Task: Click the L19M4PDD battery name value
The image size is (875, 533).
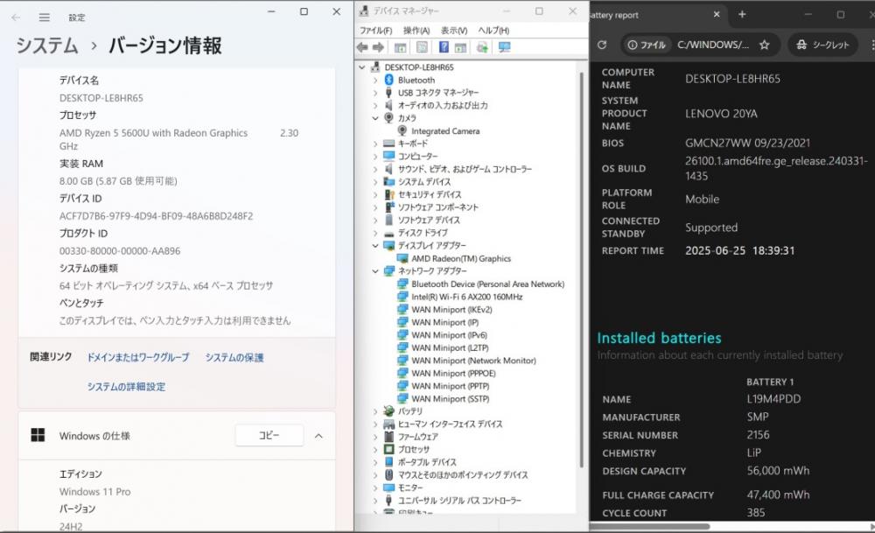Action: [773, 399]
